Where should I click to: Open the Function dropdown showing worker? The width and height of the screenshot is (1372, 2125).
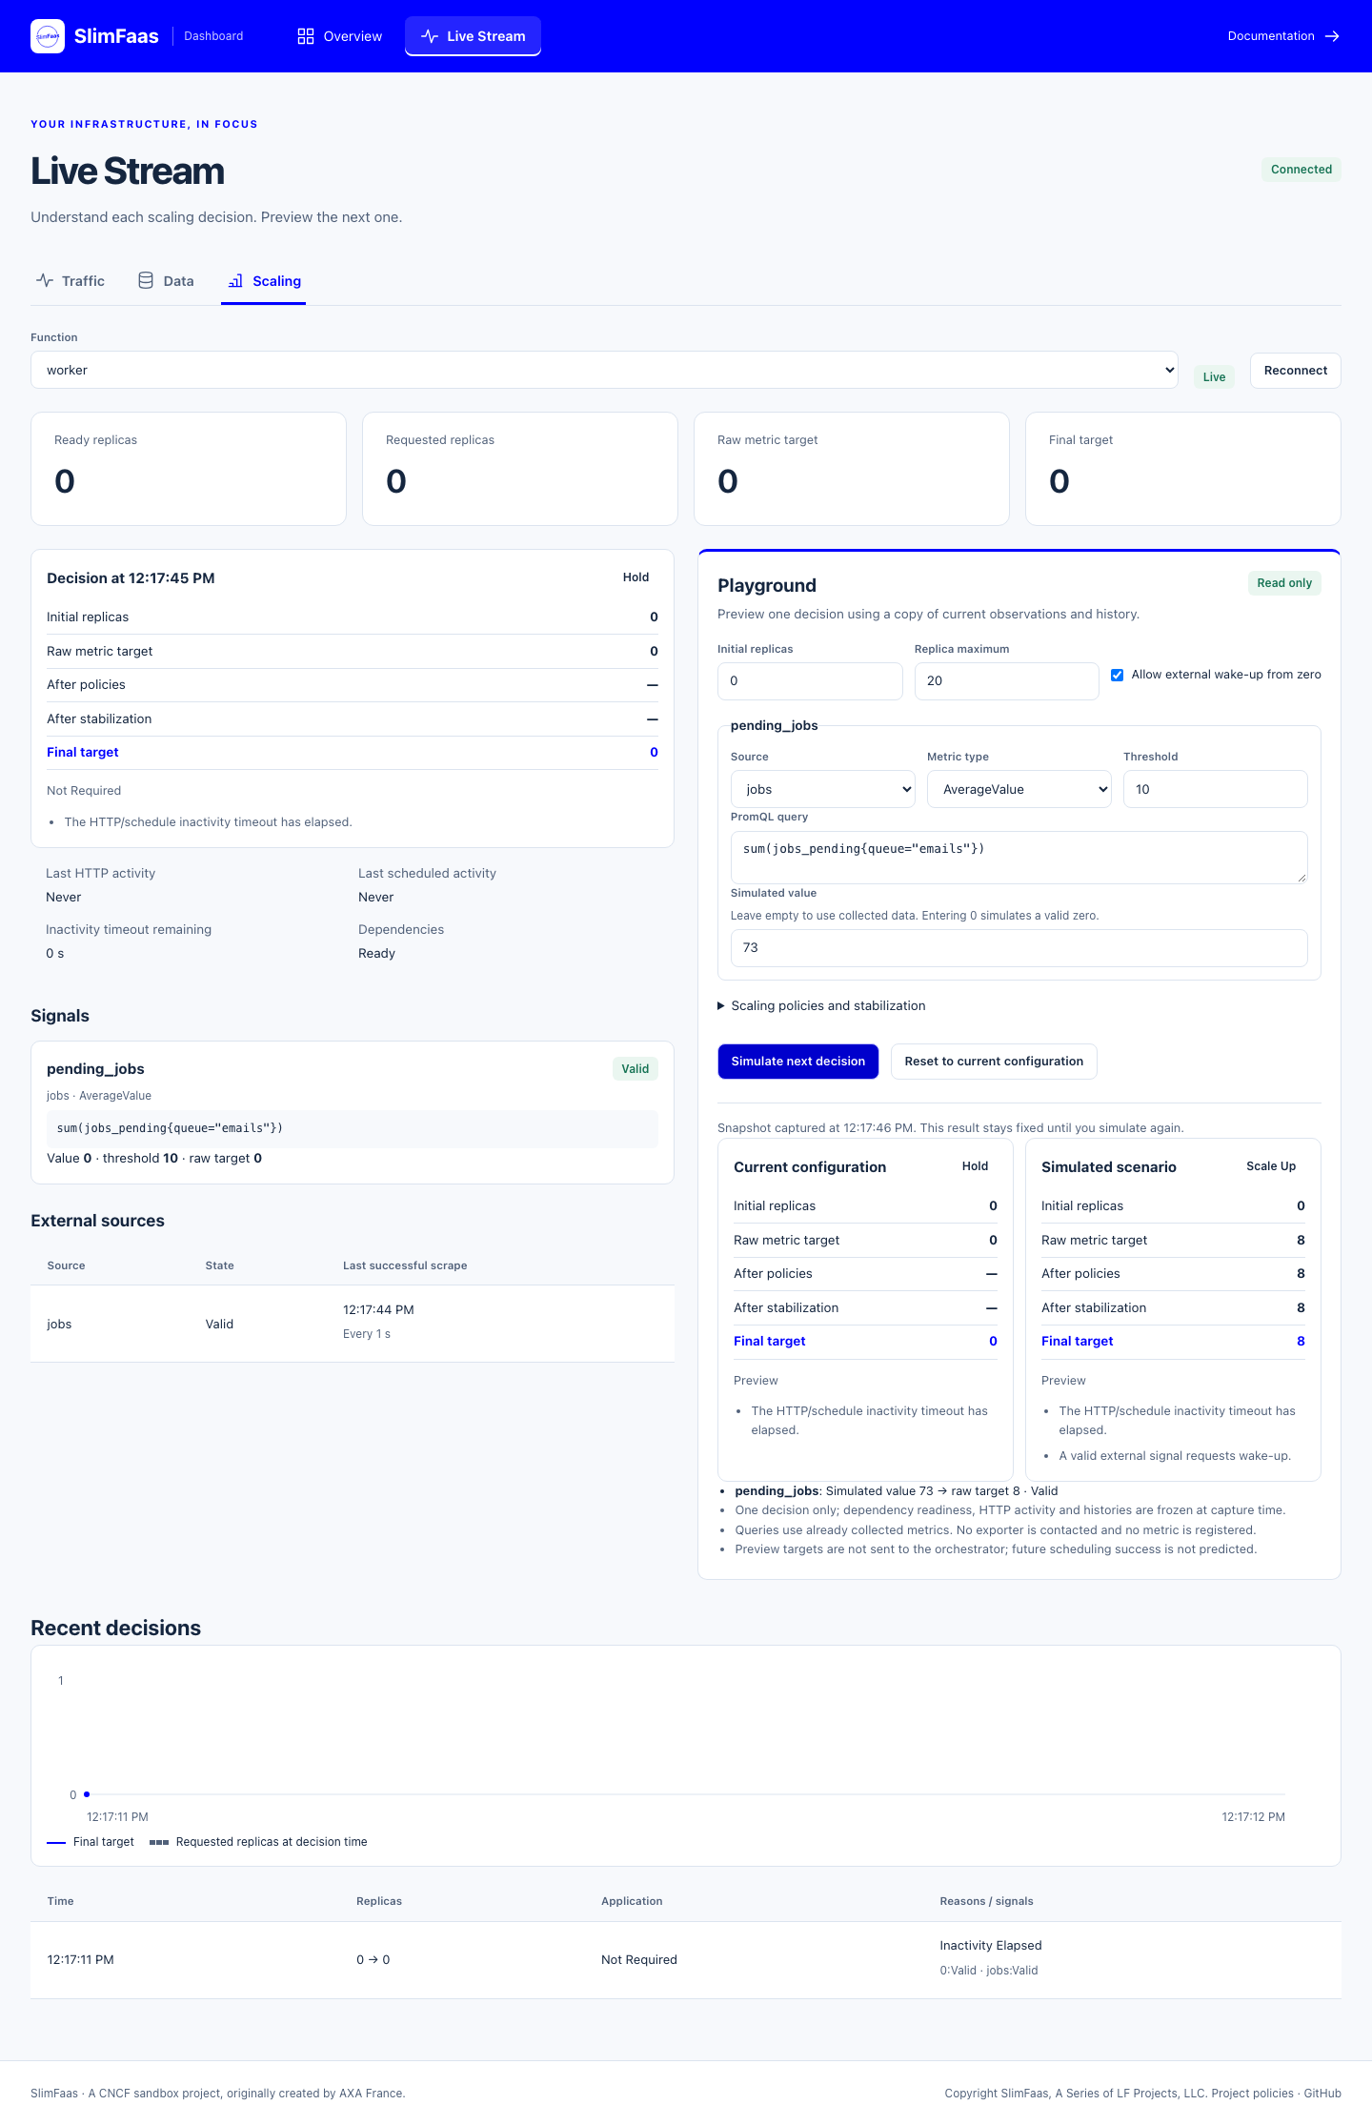click(604, 370)
